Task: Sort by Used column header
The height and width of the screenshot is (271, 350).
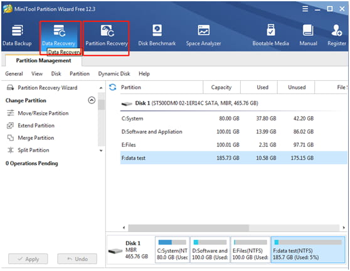Action: pos(262,87)
